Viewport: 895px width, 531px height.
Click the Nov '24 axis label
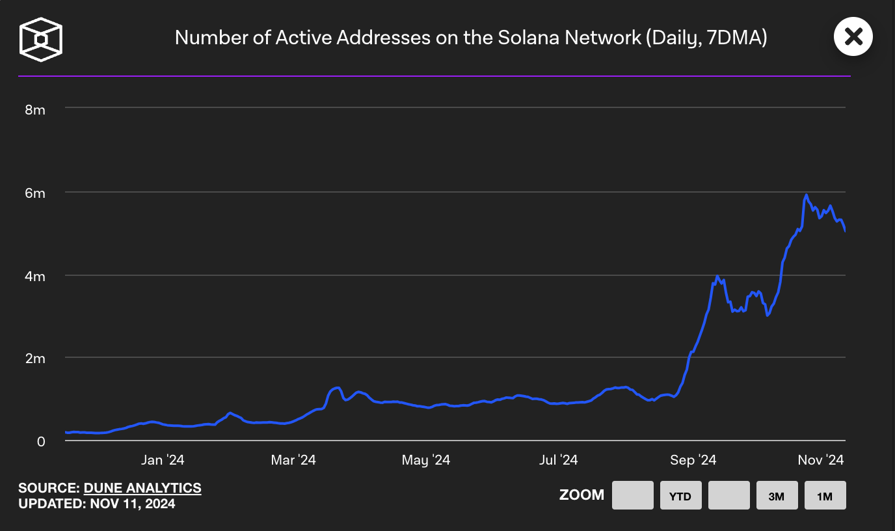point(820,459)
